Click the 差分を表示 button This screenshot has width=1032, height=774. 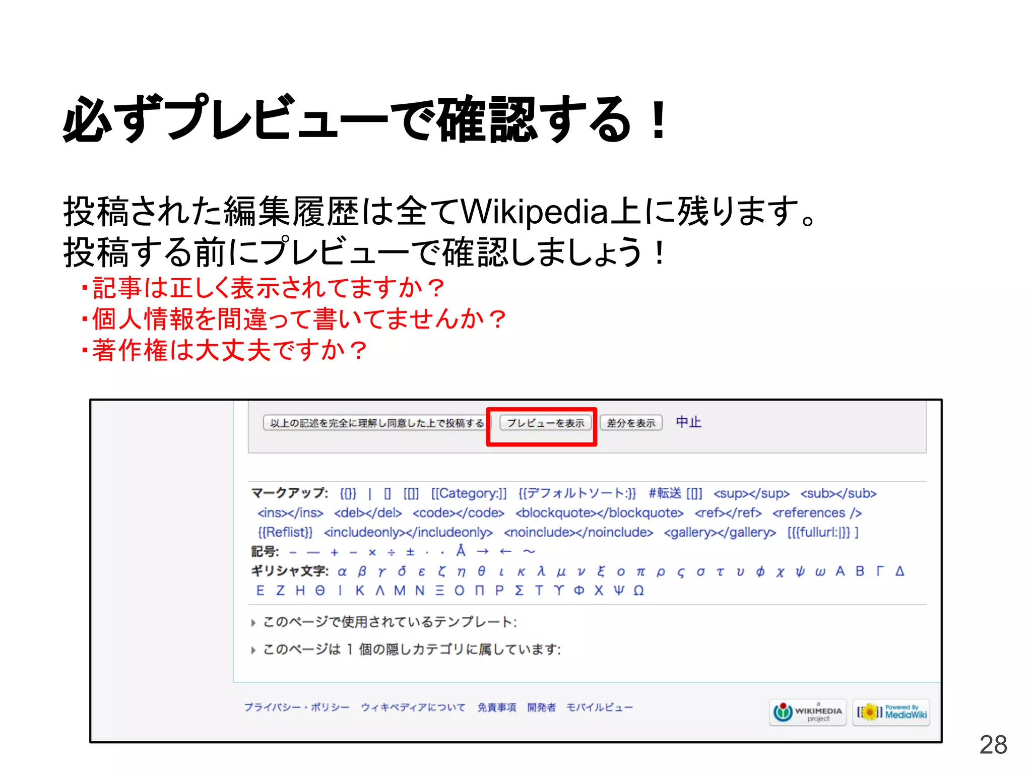631,423
